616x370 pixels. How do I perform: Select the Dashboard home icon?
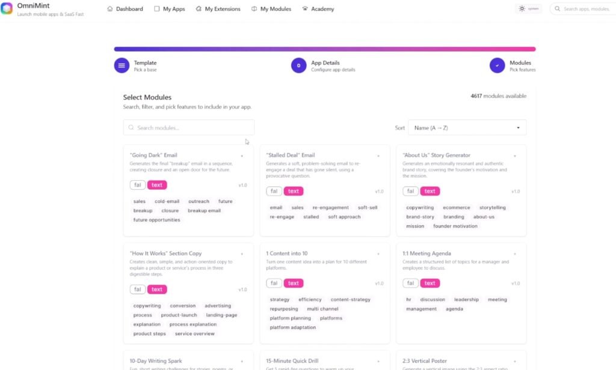point(109,8)
